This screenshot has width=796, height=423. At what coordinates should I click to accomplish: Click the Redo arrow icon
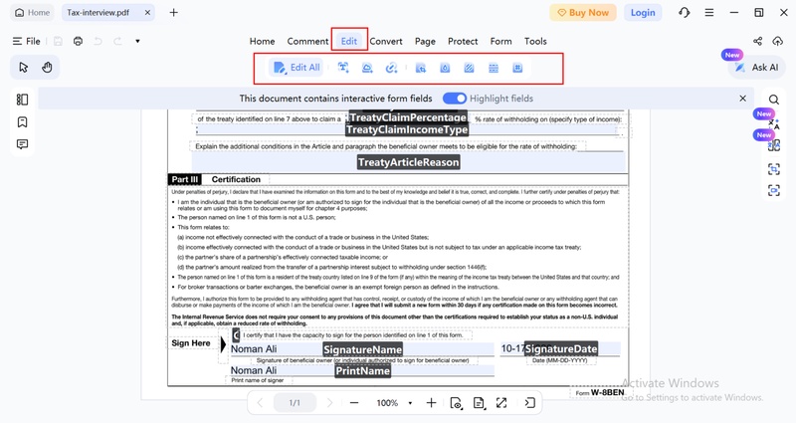(x=117, y=41)
